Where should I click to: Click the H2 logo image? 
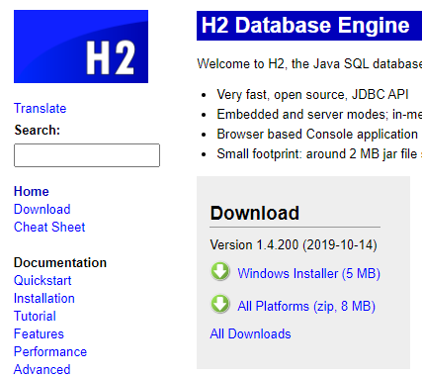[x=81, y=47]
